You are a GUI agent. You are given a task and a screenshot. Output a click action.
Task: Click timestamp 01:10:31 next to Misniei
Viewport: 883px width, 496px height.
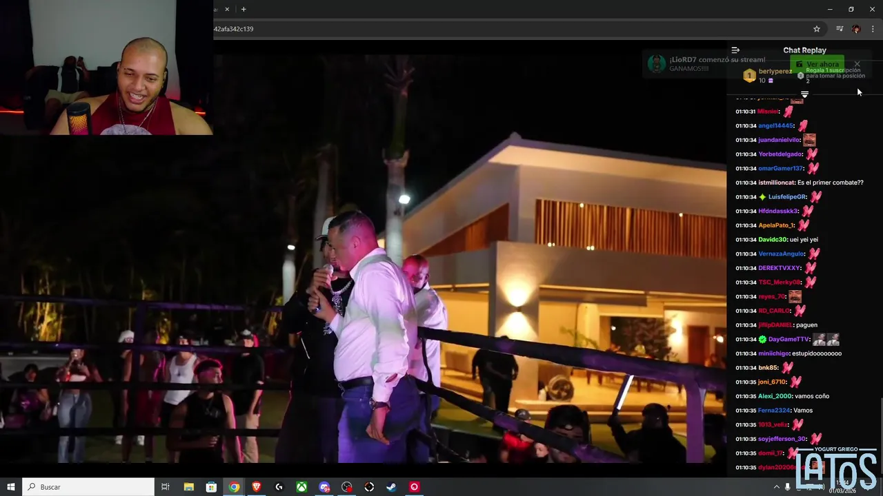746,112
